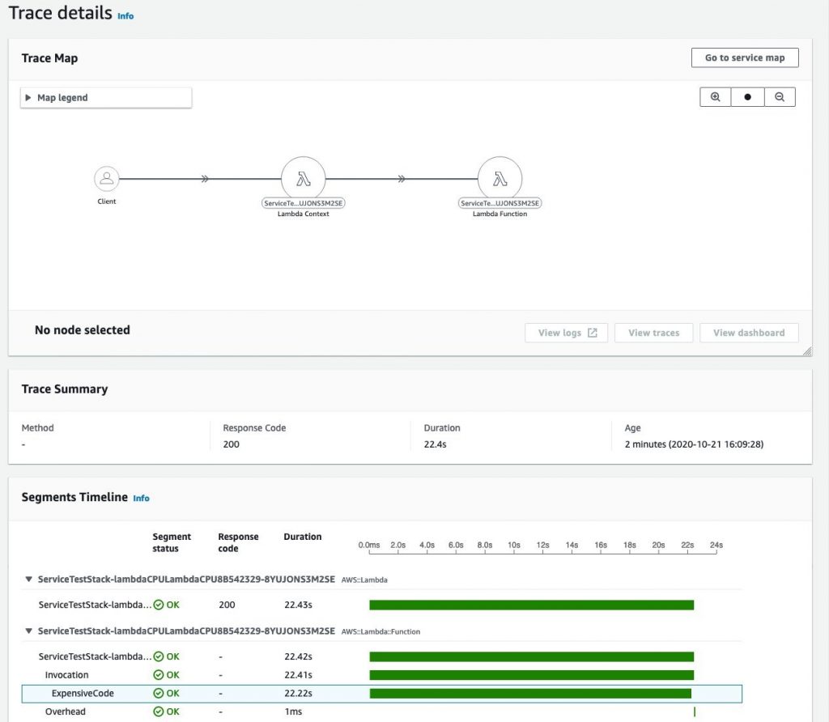
Task: Select the Overhead segment row
Action: (x=382, y=712)
